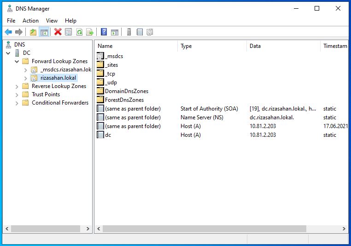
Task: Click the red Delete icon
Action: (58, 32)
